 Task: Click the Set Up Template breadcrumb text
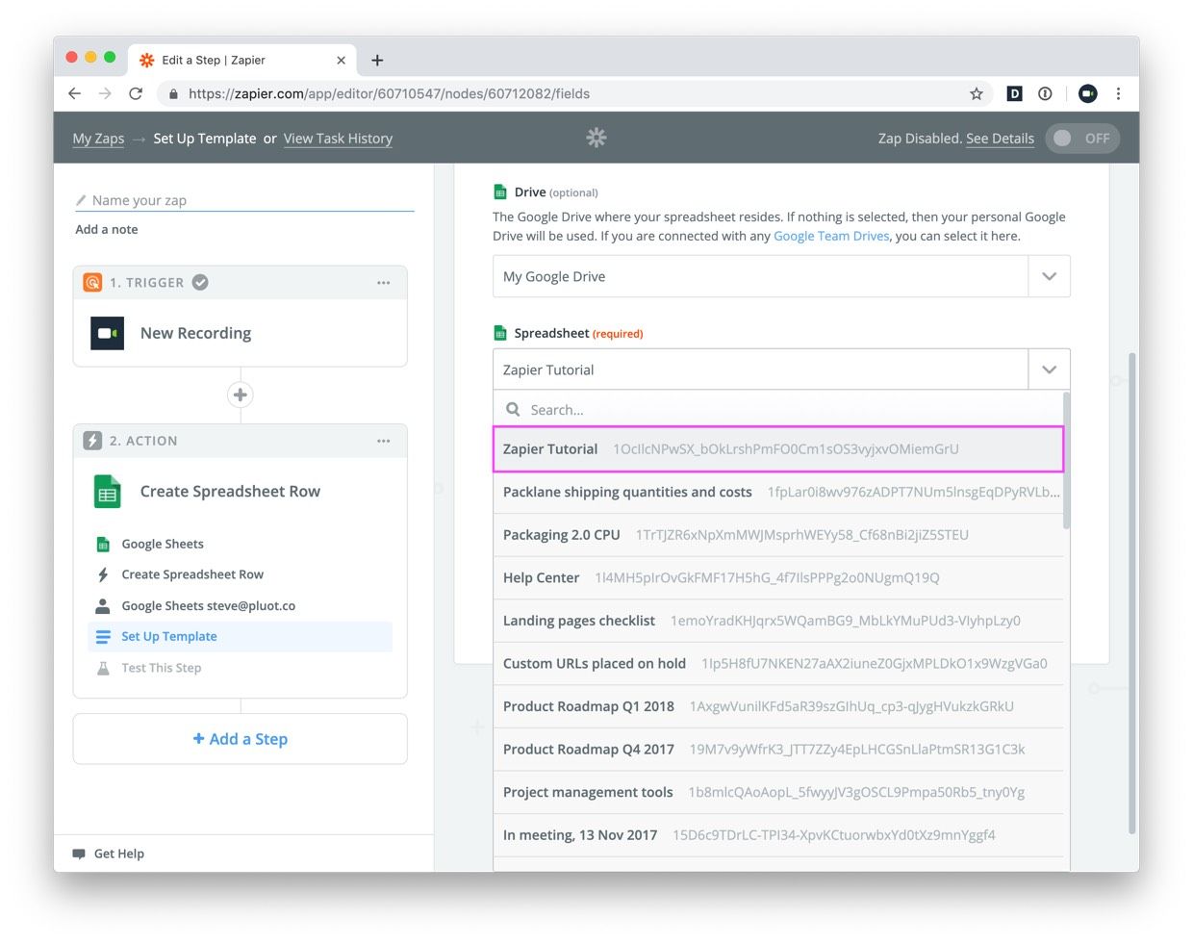click(205, 139)
